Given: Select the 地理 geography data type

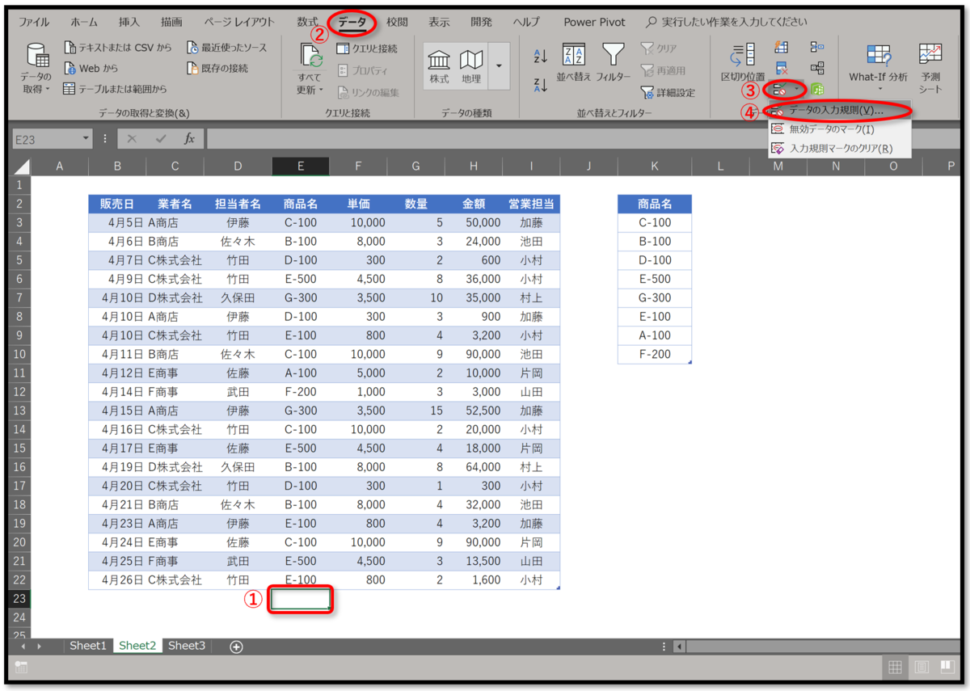Looking at the screenshot, I should coord(470,66).
